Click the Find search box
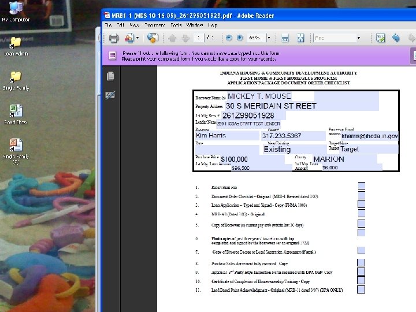This screenshot has height=312, width=416. click(335, 38)
